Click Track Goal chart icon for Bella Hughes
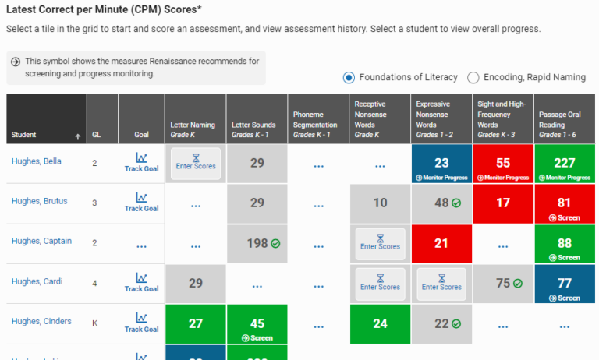Viewport: 599px width, 360px height. pos(141,158)
